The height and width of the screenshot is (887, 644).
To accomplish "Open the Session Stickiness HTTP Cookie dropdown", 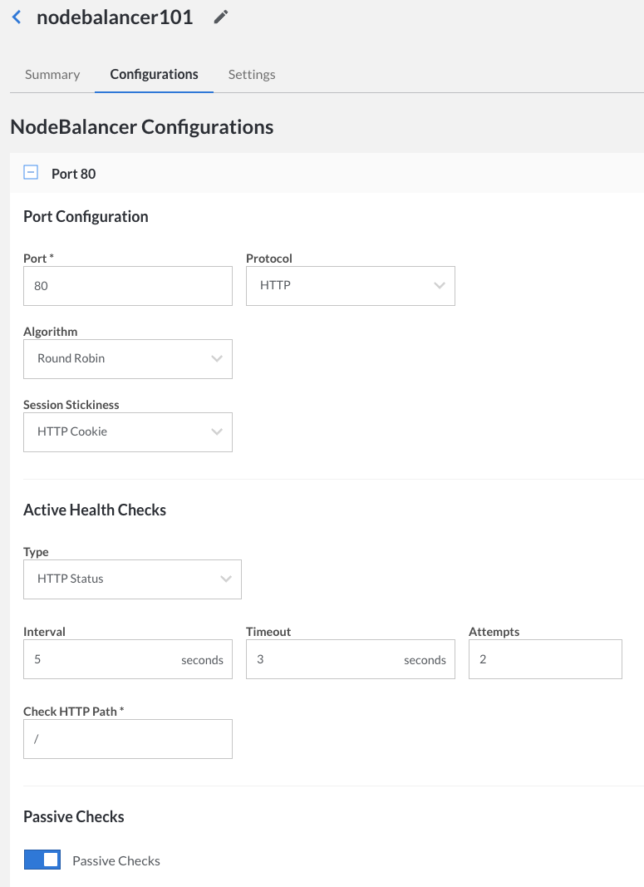I will click(x=127, y=431).
